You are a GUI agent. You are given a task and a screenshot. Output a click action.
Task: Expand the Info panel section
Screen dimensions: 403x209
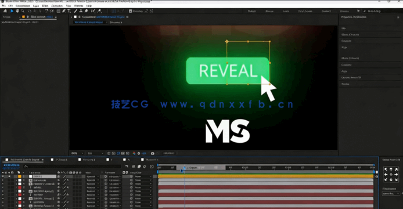tap(344, 28)
